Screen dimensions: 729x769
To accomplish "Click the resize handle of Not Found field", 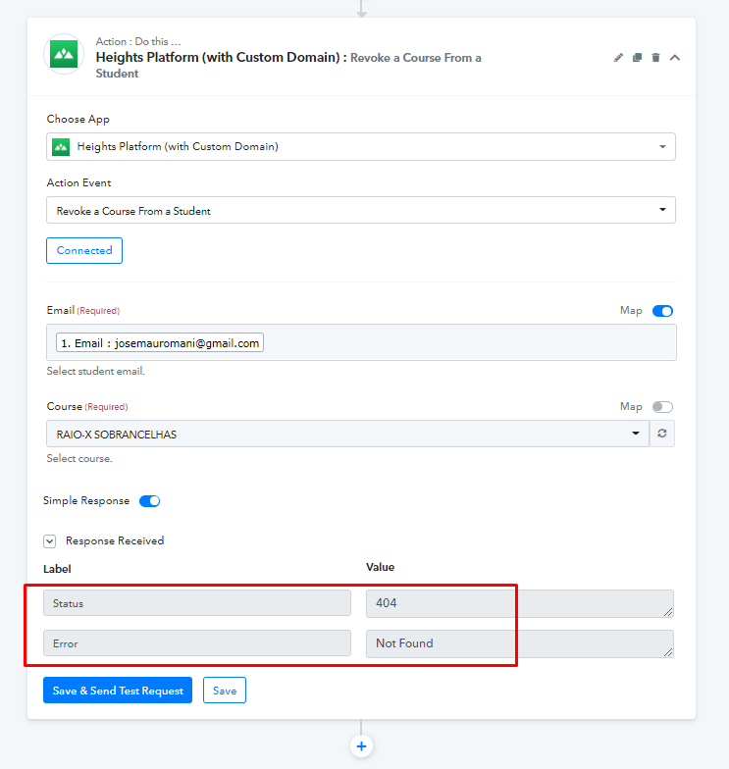I will coord(668,652).
